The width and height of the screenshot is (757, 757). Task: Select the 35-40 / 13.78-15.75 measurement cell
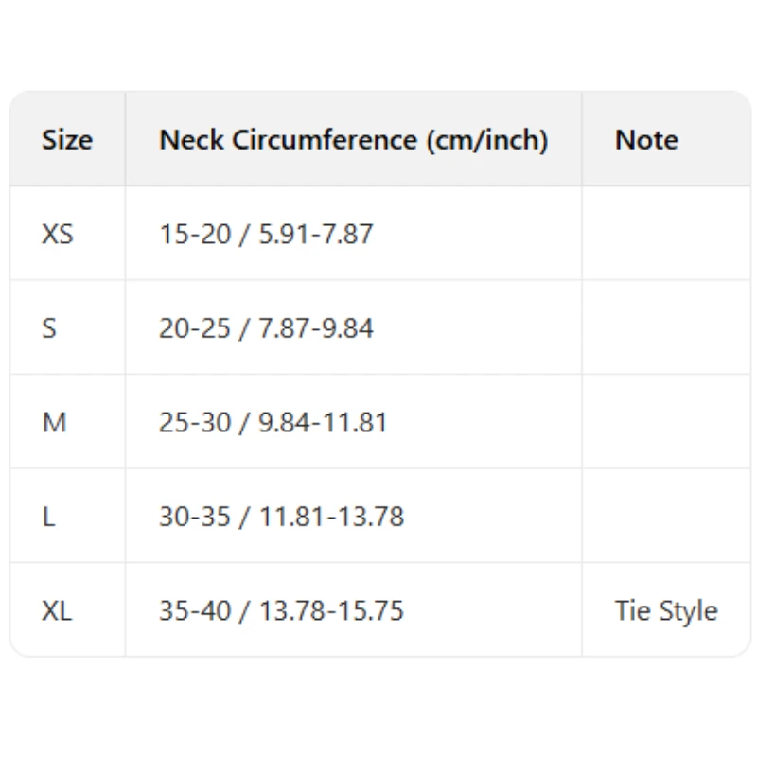281,611
